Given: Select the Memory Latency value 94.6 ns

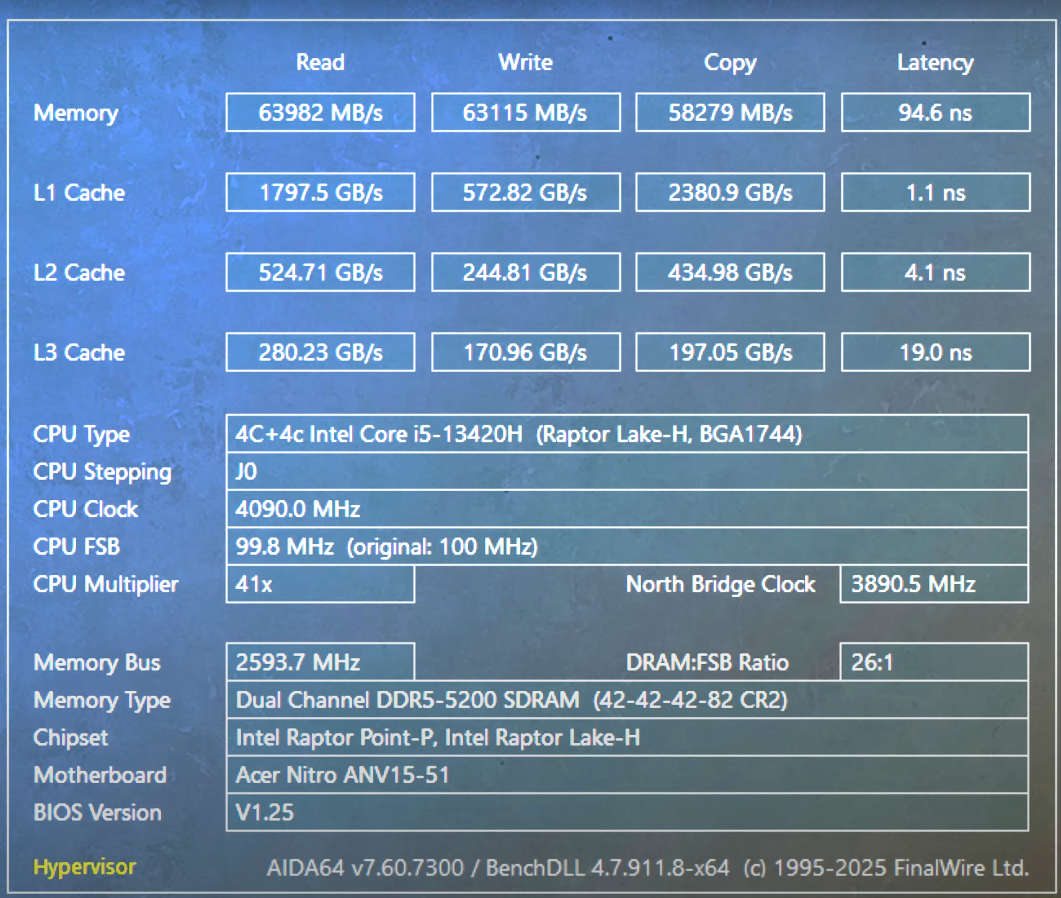Looking at the screenshot, I should pyautogui.click(x=935, y=112).
